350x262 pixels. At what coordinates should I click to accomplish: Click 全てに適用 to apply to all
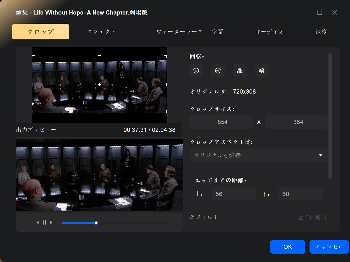coord(312,217)
